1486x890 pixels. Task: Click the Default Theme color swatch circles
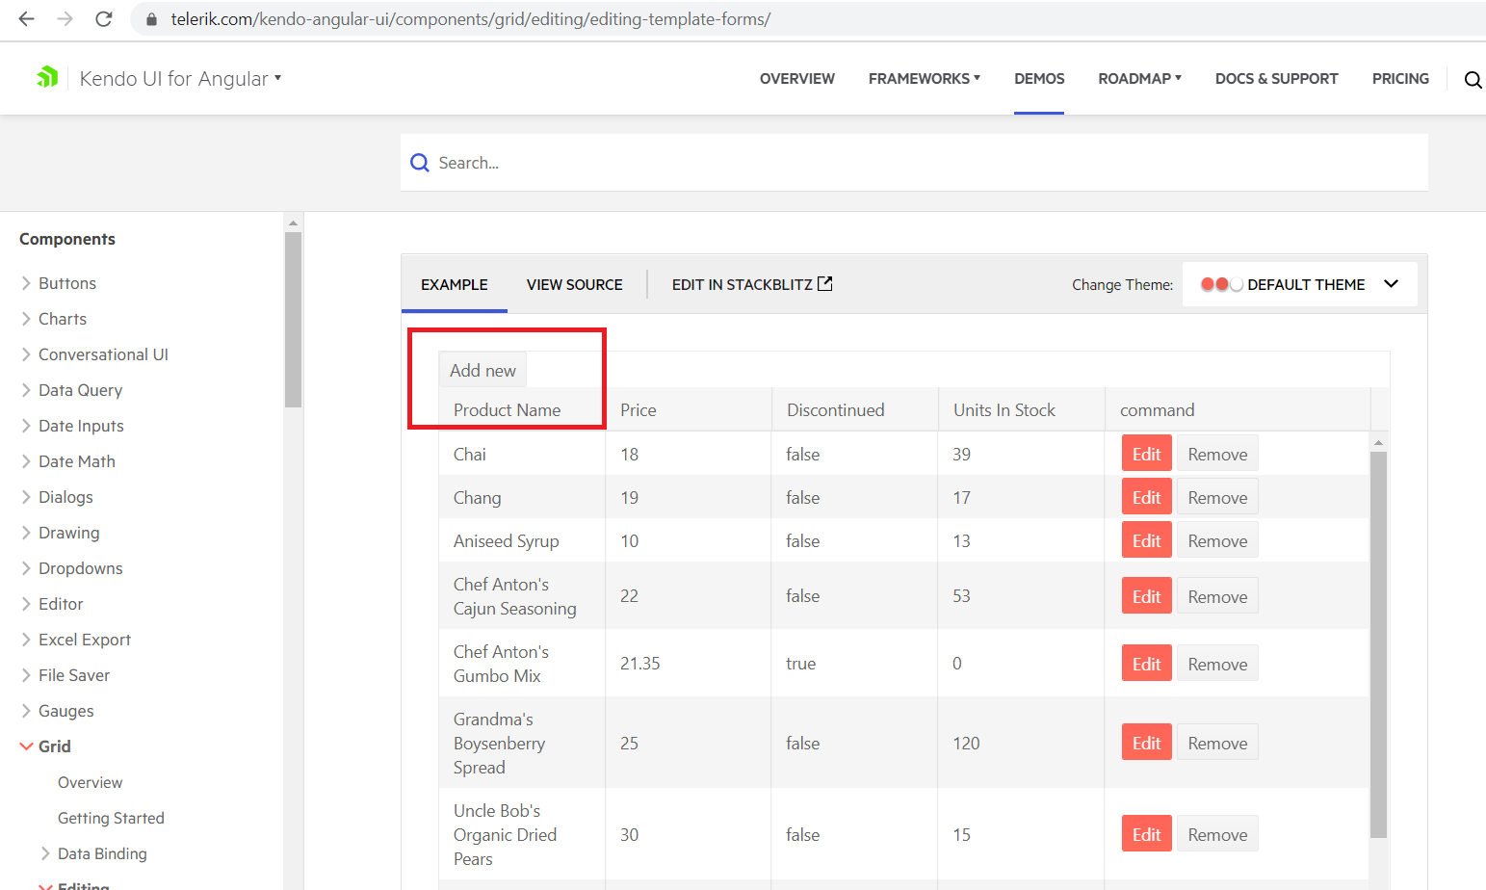coord(1220,284)
